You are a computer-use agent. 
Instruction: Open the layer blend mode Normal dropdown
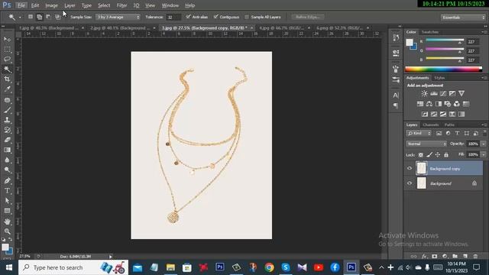[x=426, y=144]
